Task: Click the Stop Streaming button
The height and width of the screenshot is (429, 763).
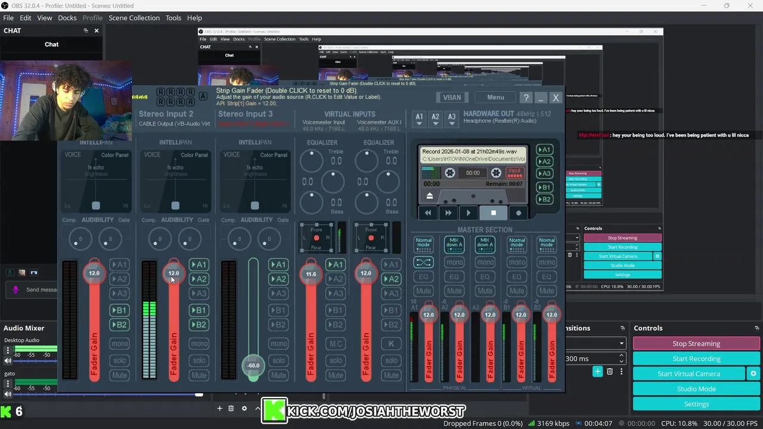Action: [x=696, y=344]
